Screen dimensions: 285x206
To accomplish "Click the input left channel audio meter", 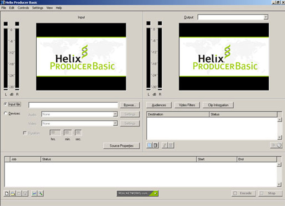I will coord(6,56).
